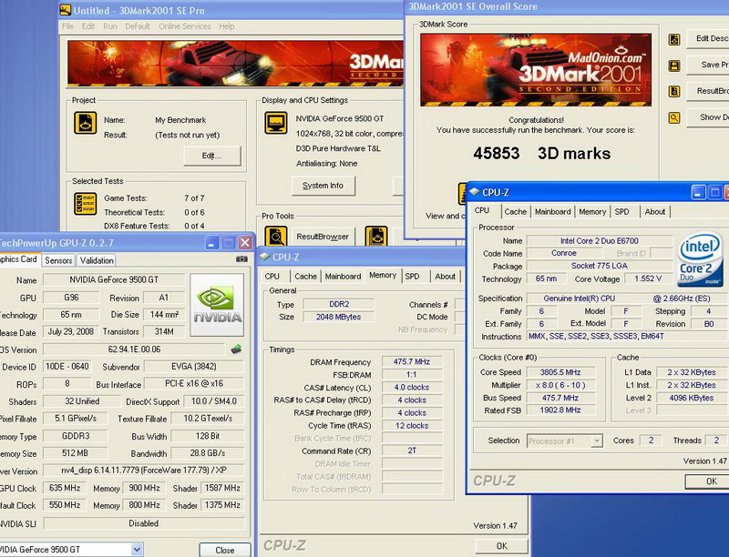Click the Memory Size value 2048 MBytes
The width and height of the screenshot is (729, 557).
point(338,317)
